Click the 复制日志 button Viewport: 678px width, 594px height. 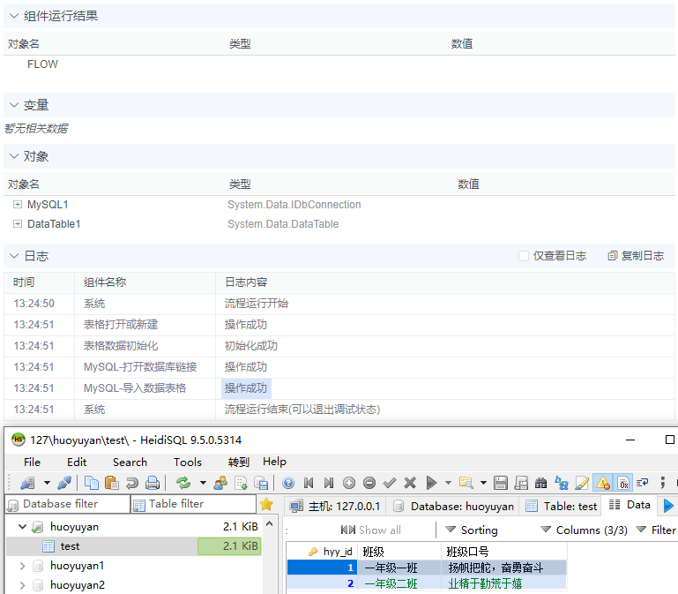click(x=636, y=256)
